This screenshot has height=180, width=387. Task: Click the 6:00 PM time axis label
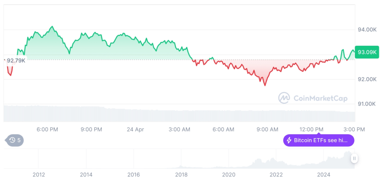click(47, 129)
